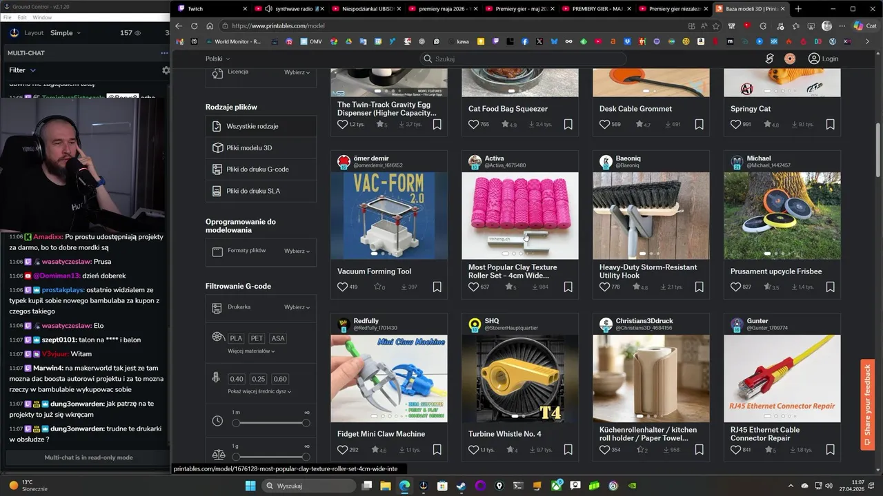Open new browser tab

pyautogui.click(x=798, y=9)
